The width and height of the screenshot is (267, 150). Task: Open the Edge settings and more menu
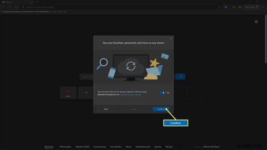click(263, 7)
